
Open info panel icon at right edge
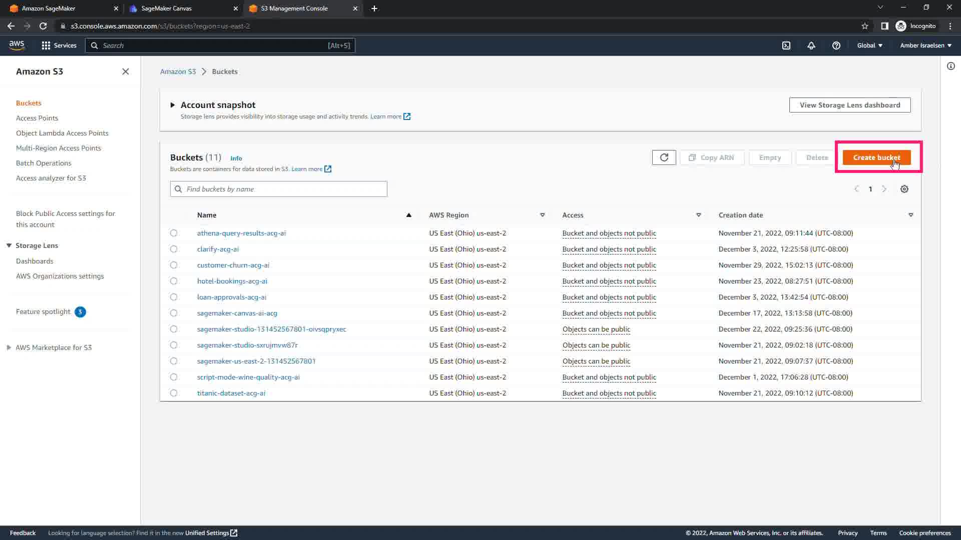click(950, 66)
